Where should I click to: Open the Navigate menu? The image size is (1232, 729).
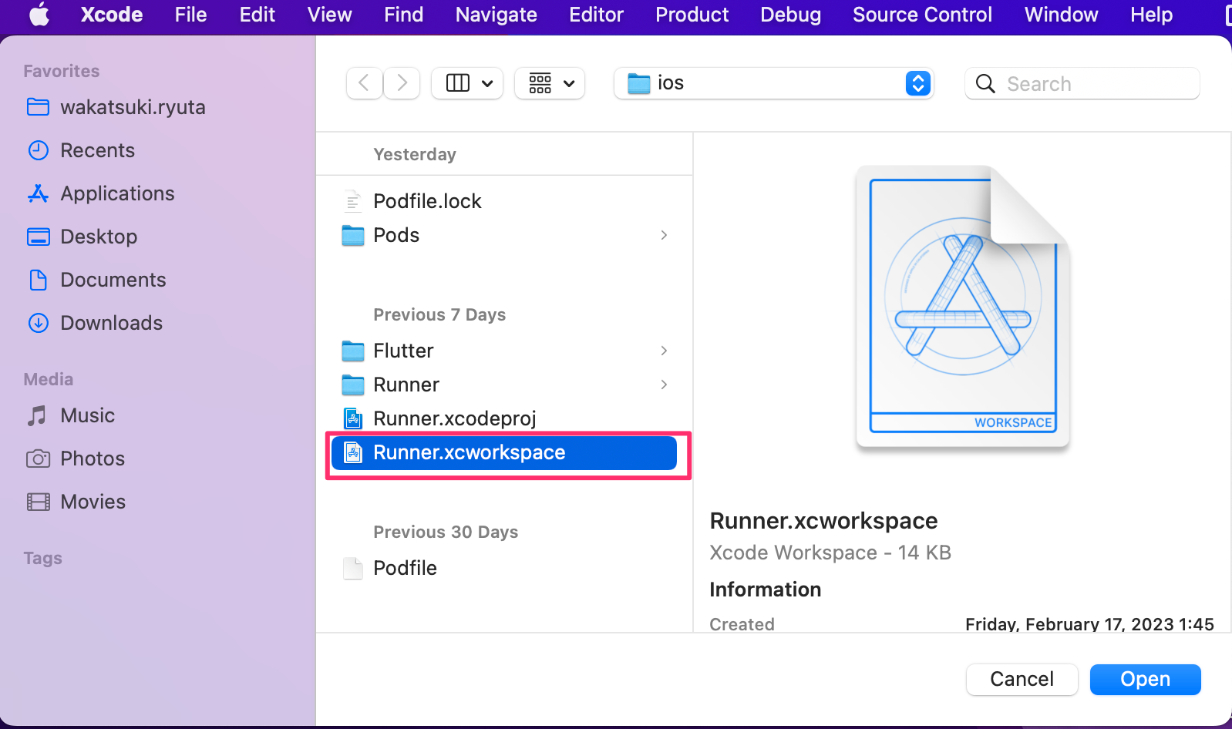(497, 15)
